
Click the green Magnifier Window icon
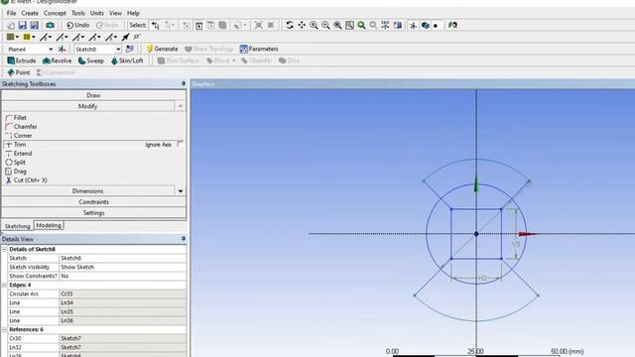[361, 25]
